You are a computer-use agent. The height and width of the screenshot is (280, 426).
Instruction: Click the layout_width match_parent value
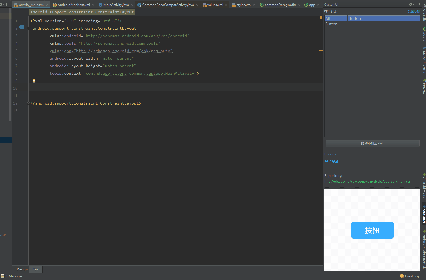[x=117, y=58]
